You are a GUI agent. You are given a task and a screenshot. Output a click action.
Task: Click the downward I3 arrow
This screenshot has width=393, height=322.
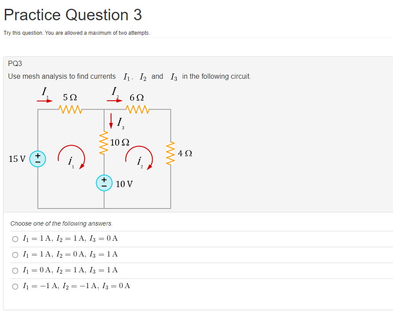coord(111,122)
